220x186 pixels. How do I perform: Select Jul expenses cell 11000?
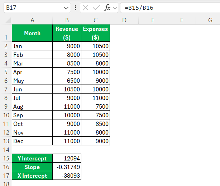[x=95, y=98]
